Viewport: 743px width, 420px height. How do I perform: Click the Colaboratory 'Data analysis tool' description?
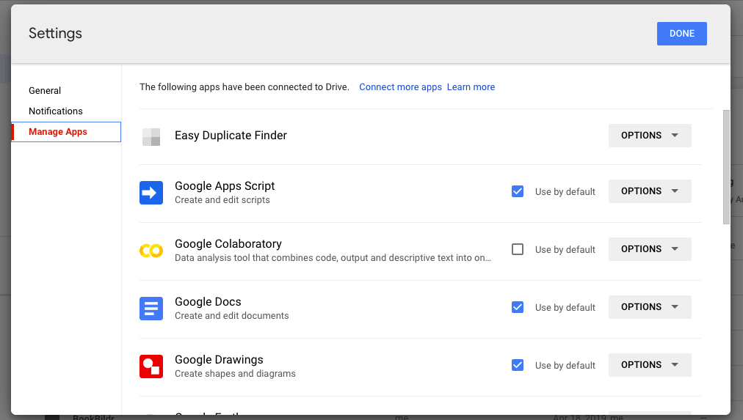333,258
